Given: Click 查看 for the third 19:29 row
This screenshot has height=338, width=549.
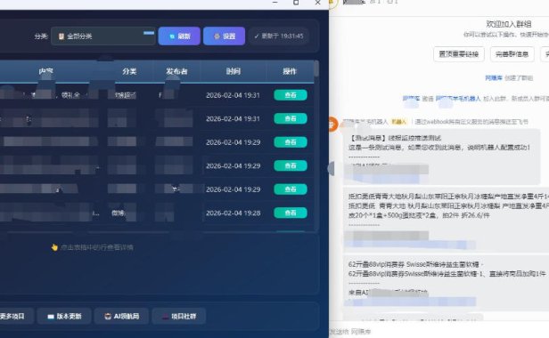Looking at the screenshot, I should pyautogui.click(x=291, y=189).
